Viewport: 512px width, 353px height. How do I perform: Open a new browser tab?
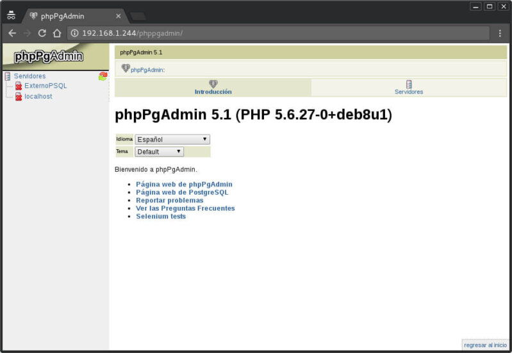click(138, 16)
